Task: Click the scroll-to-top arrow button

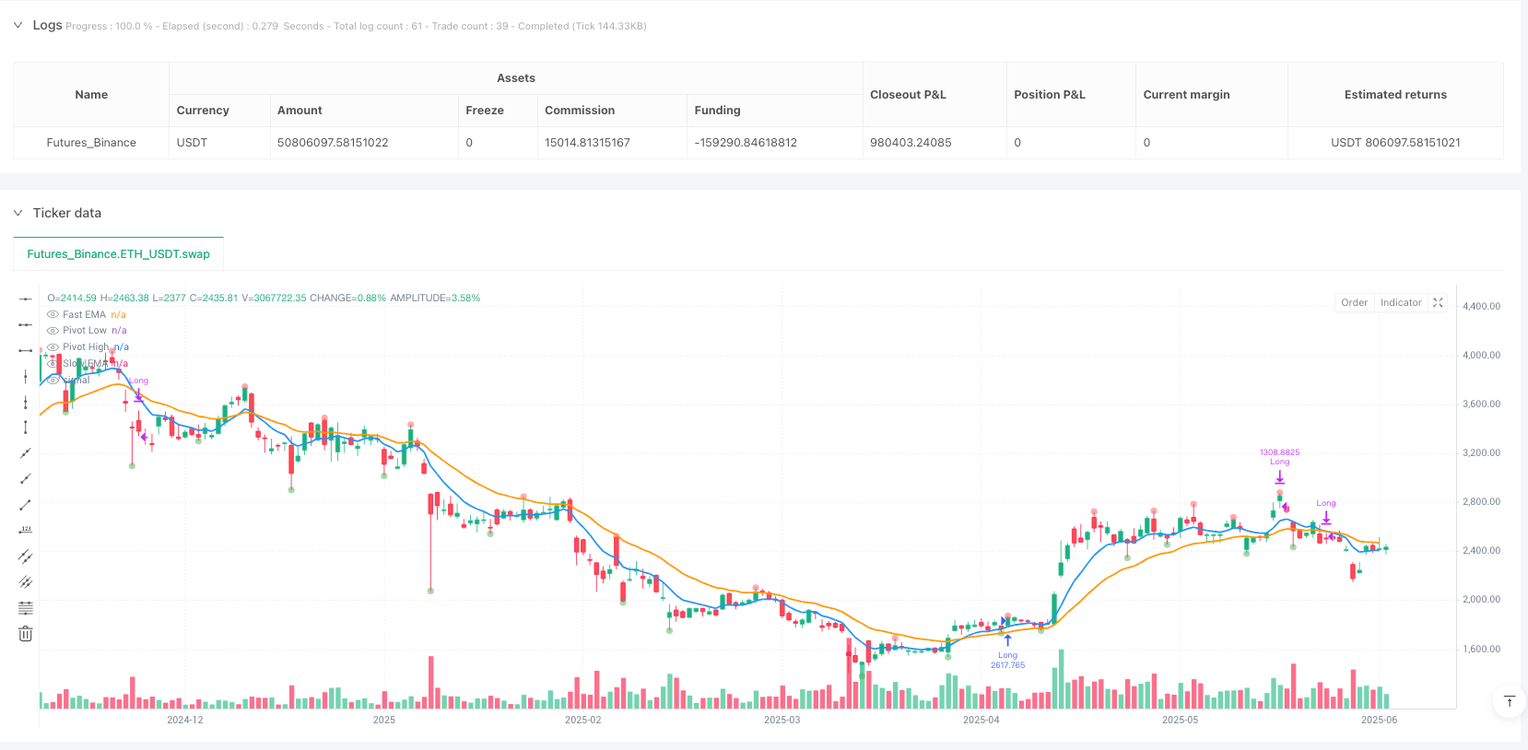Action: click(x=1509, y=702)
